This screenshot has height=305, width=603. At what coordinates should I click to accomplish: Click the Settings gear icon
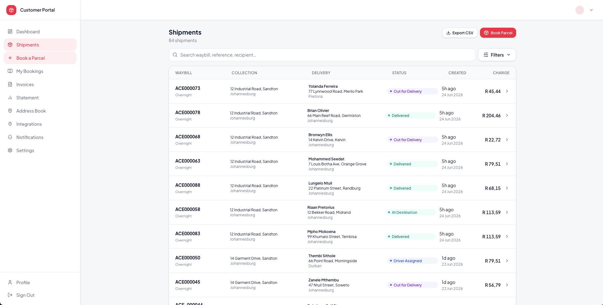click(10, 150)
